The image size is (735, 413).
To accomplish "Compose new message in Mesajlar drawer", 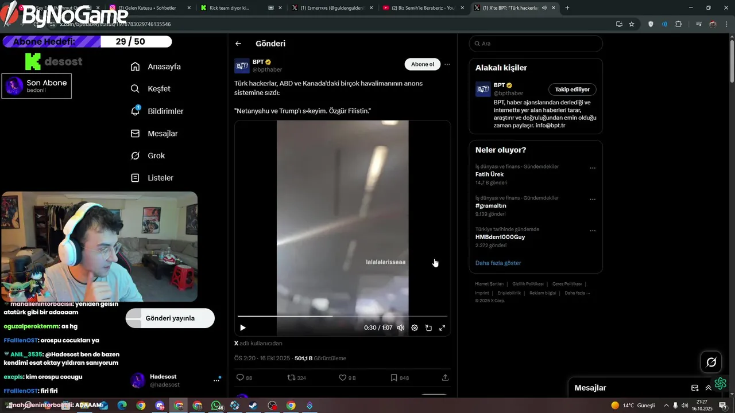I will pos(695,388).
